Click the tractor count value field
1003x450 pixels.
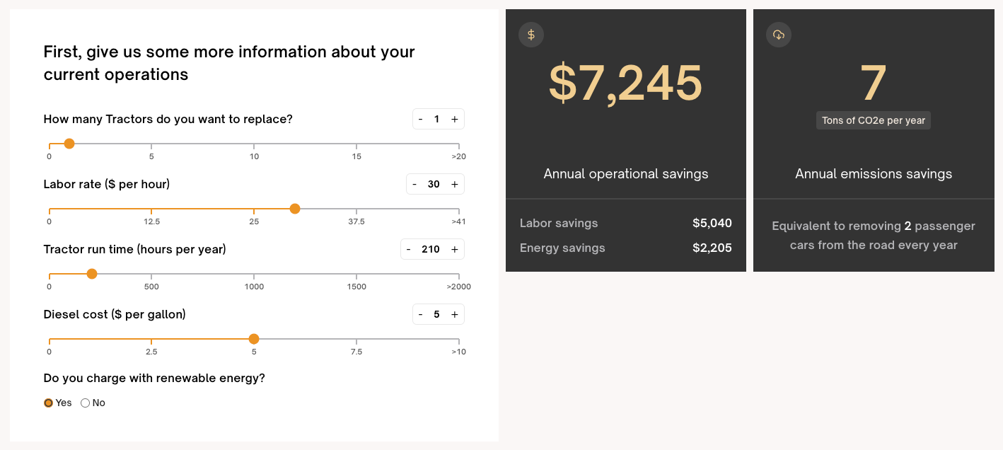[x=437, y=119]
